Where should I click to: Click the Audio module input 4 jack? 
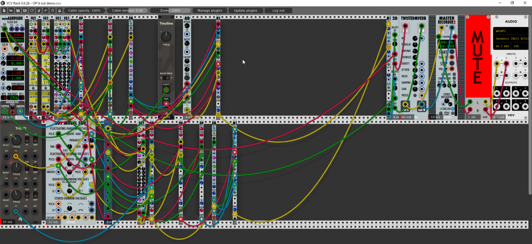pyautogui.click(x=525, y=63)
